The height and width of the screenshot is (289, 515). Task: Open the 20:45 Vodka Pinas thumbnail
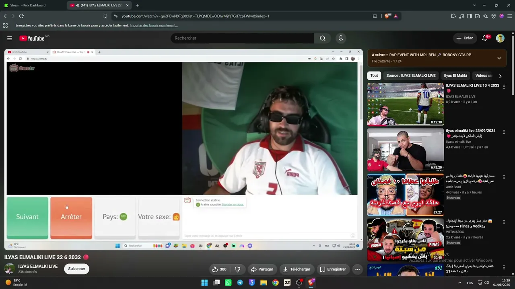point(406,239)
